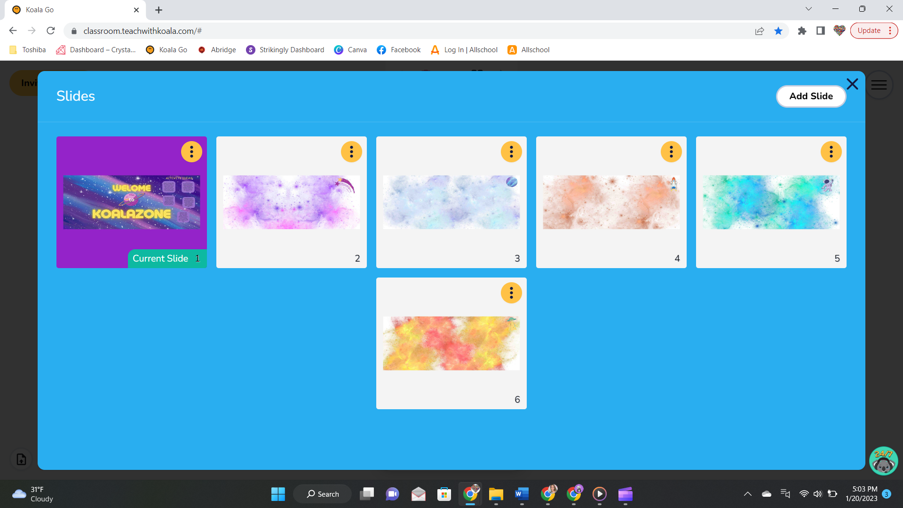Select the Current Slide Koalazone thumbnail
The image size is (903, 508).
click(131, 202)
